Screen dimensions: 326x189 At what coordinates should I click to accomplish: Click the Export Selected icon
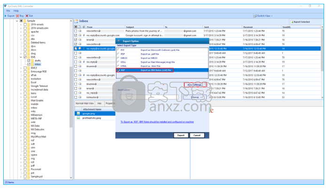point(292,22)
